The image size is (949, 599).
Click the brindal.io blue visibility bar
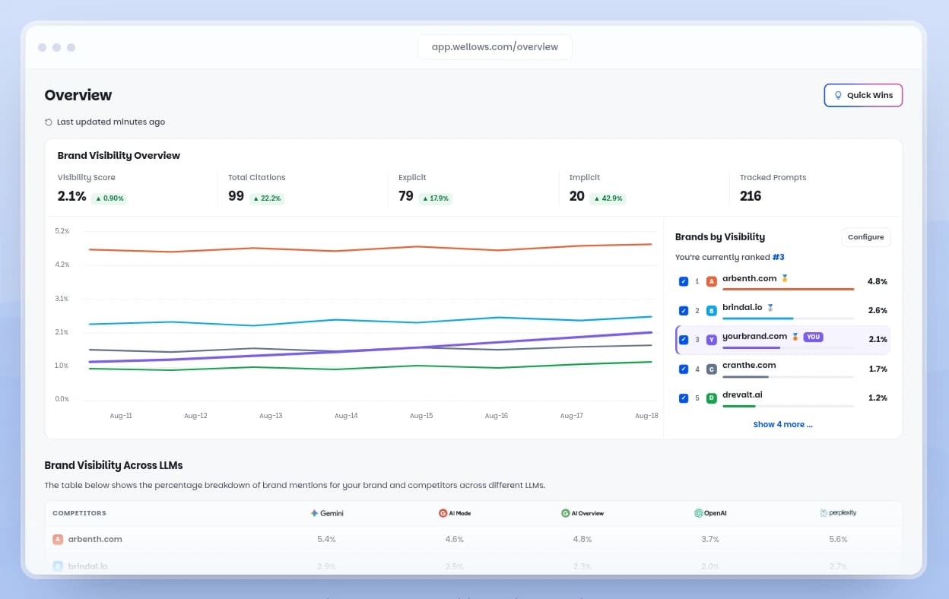click(x=758, y=318)
